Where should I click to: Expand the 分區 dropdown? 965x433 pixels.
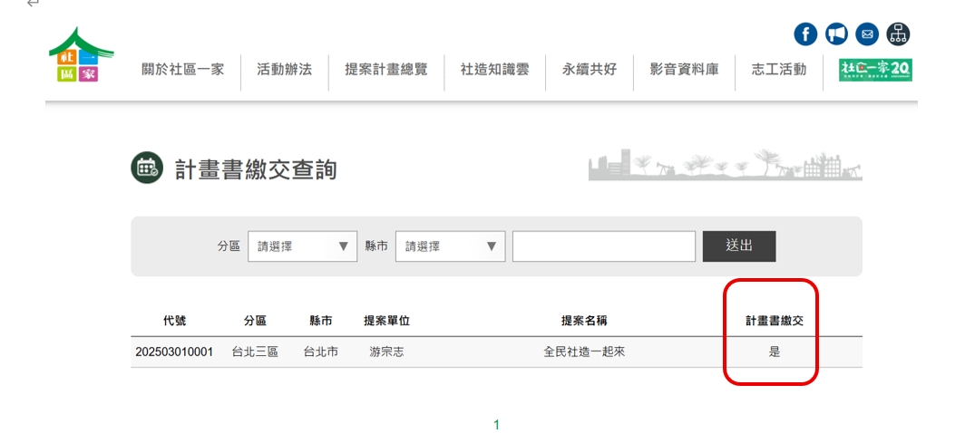point(302,246)
